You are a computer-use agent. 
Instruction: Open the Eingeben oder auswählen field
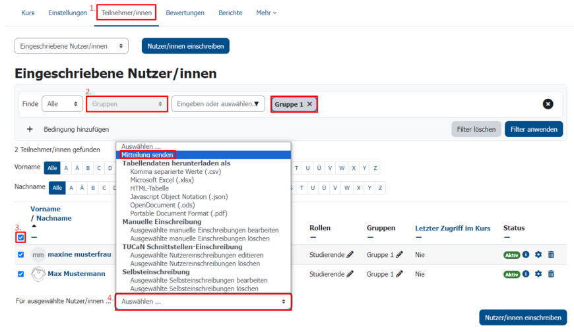pyautogui.click(x=218, y=104)
